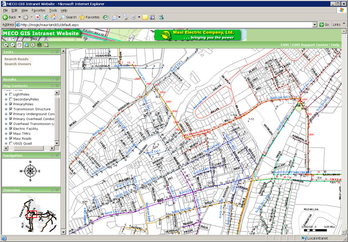Uncheck the PrimaryPoles layer

[x=11, y=104]
